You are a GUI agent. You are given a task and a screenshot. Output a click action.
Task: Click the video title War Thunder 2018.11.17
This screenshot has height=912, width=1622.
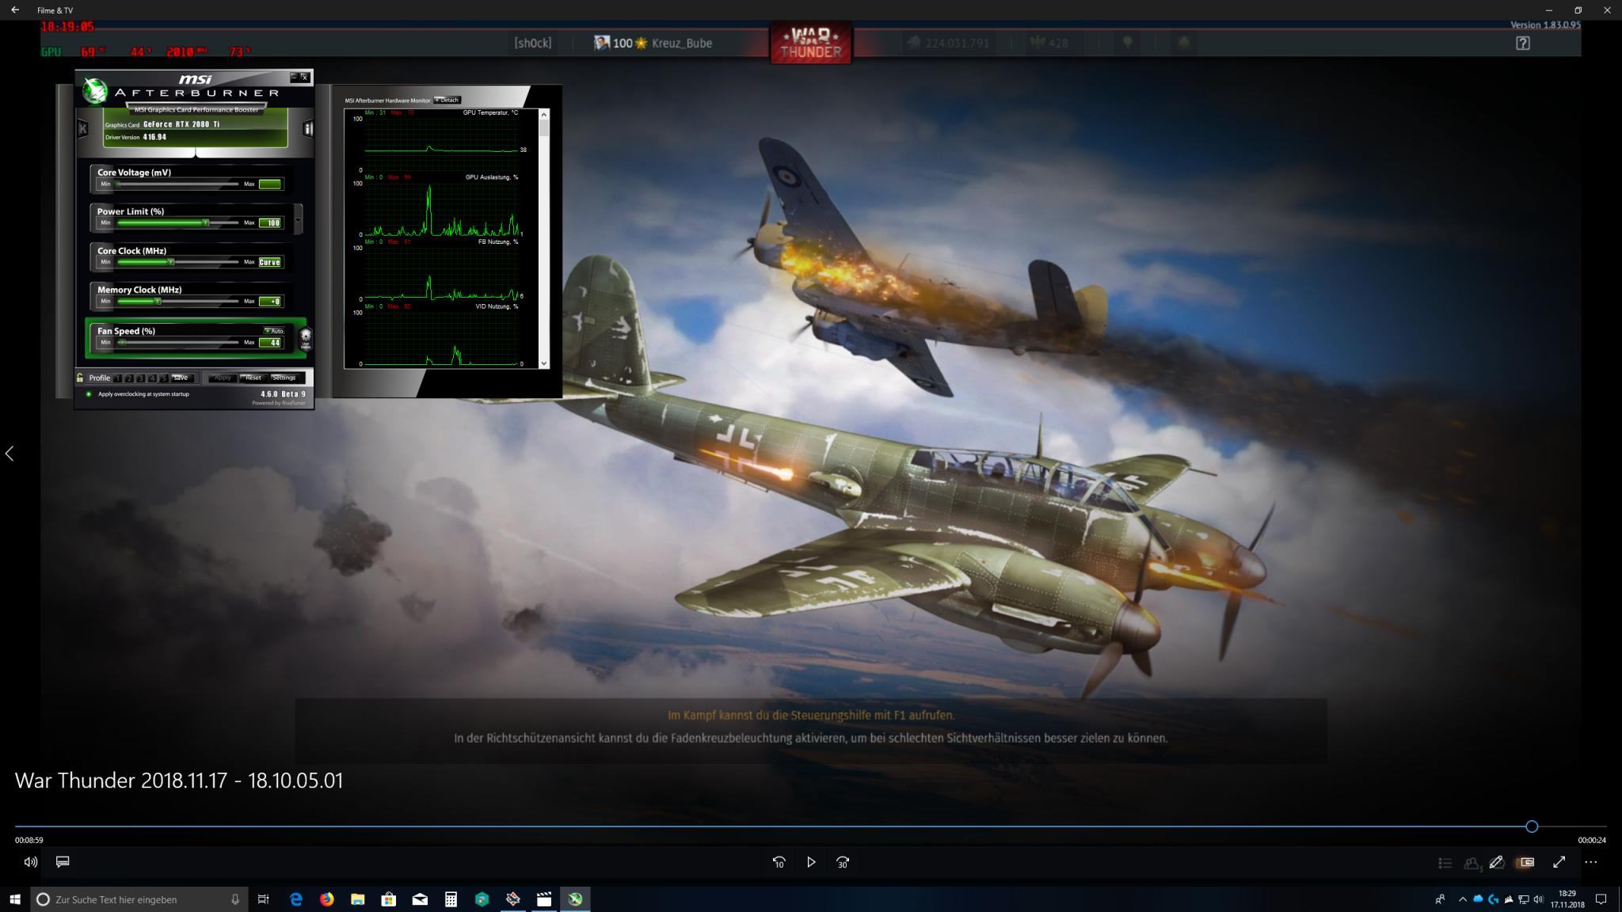179,781
